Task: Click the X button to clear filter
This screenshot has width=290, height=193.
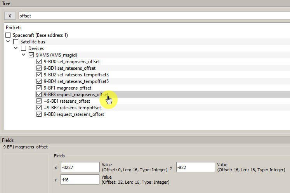Action: (x=10, y=16)
